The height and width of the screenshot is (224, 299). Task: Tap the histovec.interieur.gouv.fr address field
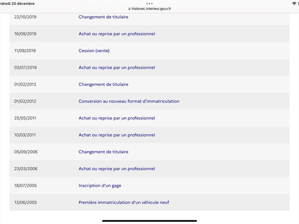[149, 9]
